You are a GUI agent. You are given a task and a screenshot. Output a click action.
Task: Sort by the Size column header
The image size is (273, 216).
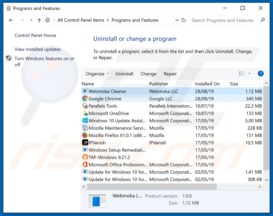click(x=246, y=84)
